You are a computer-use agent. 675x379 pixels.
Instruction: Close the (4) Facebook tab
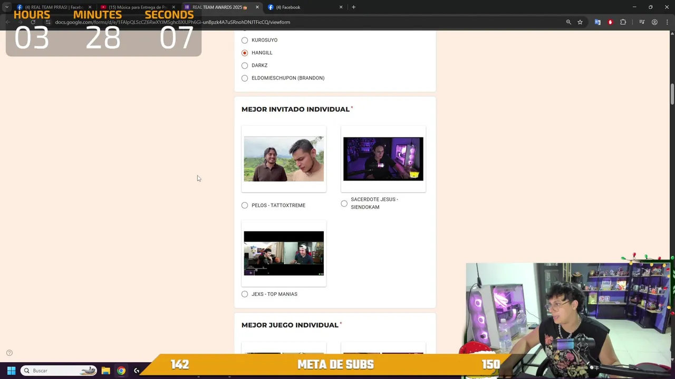pos(341,7)
